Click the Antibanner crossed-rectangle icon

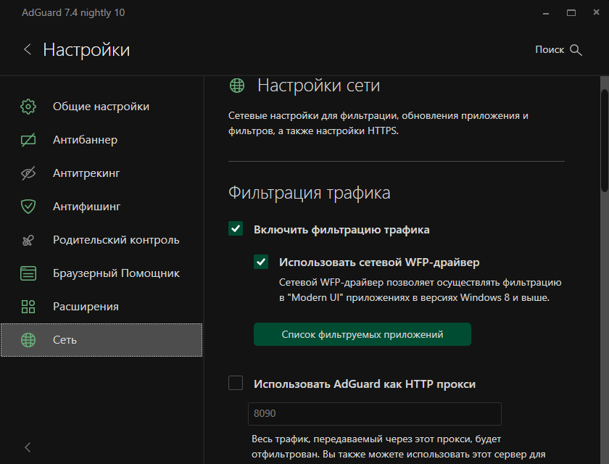click(28, 140)
